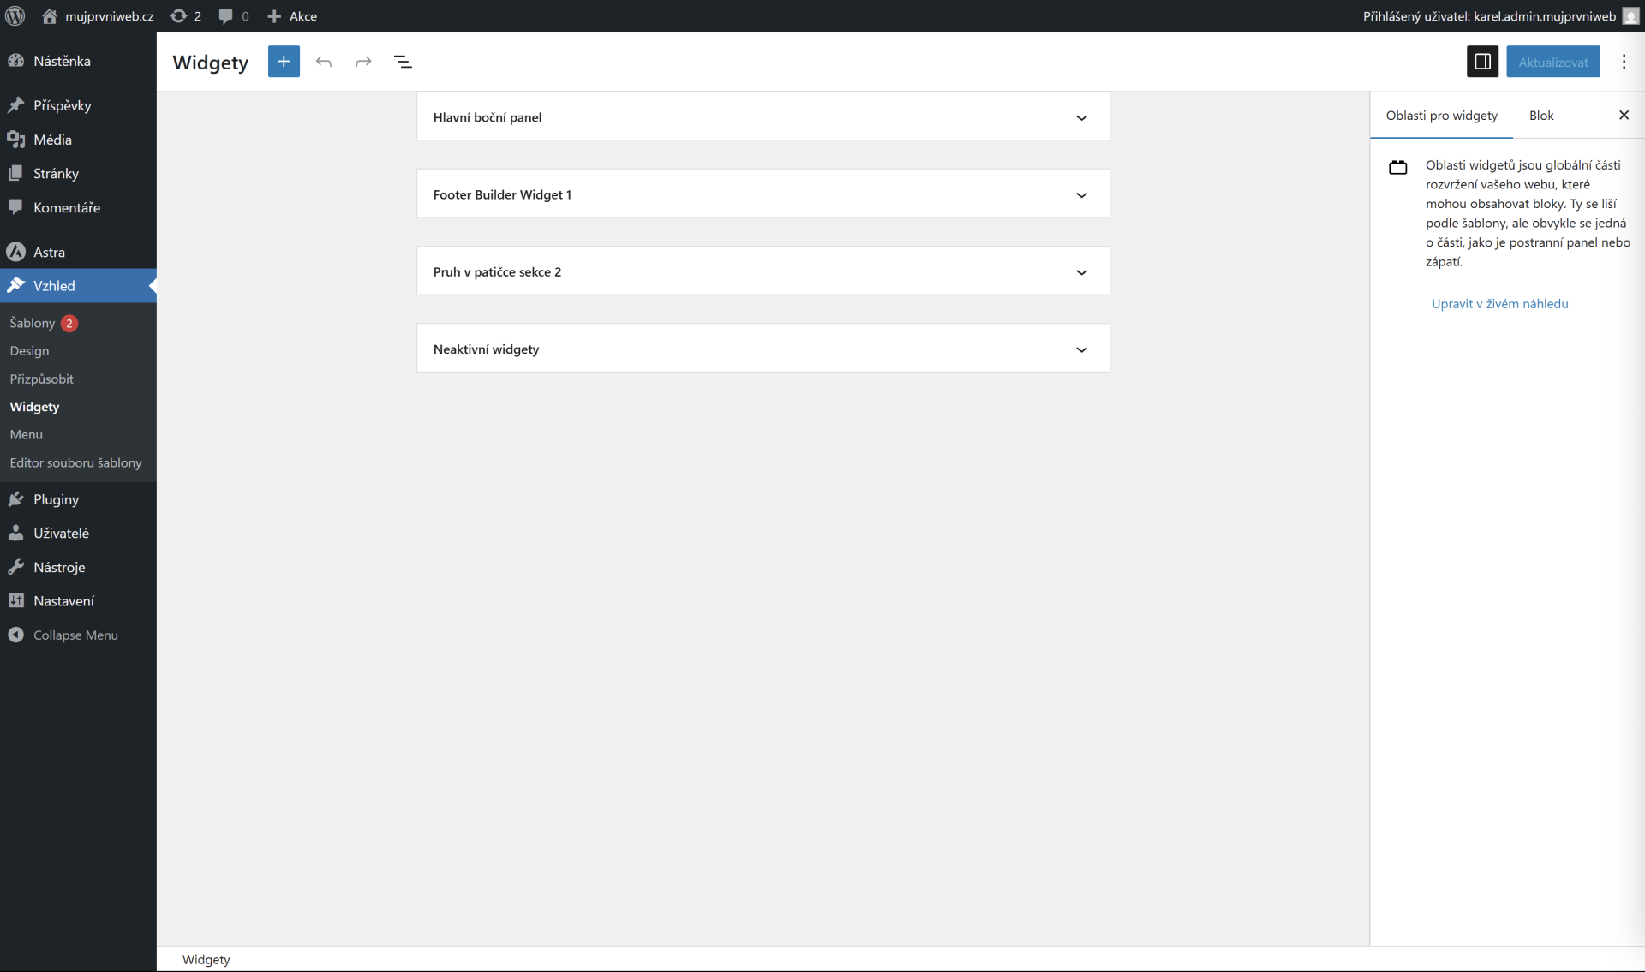The width and height of the screenshot is (1645, 972).
Task: Toggle the settings sidebar panel icon
Action: pyautogui.click(x=1482, y=62)
